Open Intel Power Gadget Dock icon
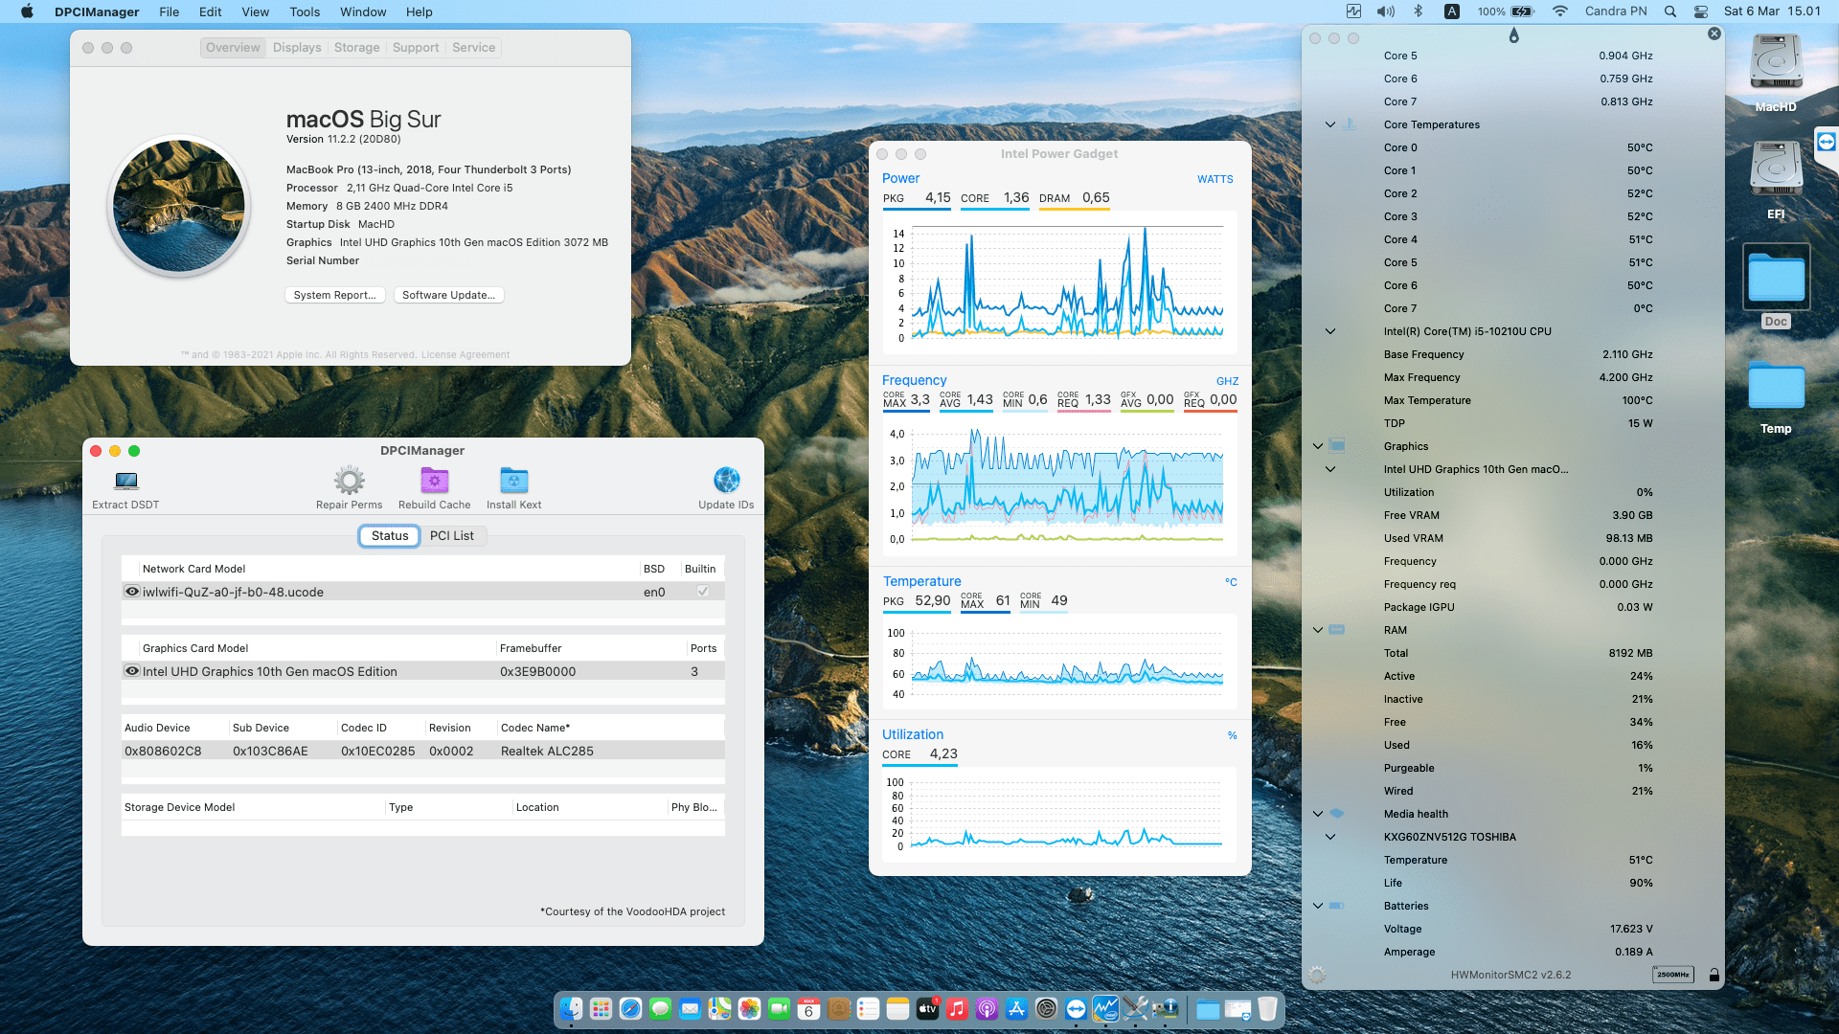Viewport: 1839px width, 1034px height. pos(1105,1009)
